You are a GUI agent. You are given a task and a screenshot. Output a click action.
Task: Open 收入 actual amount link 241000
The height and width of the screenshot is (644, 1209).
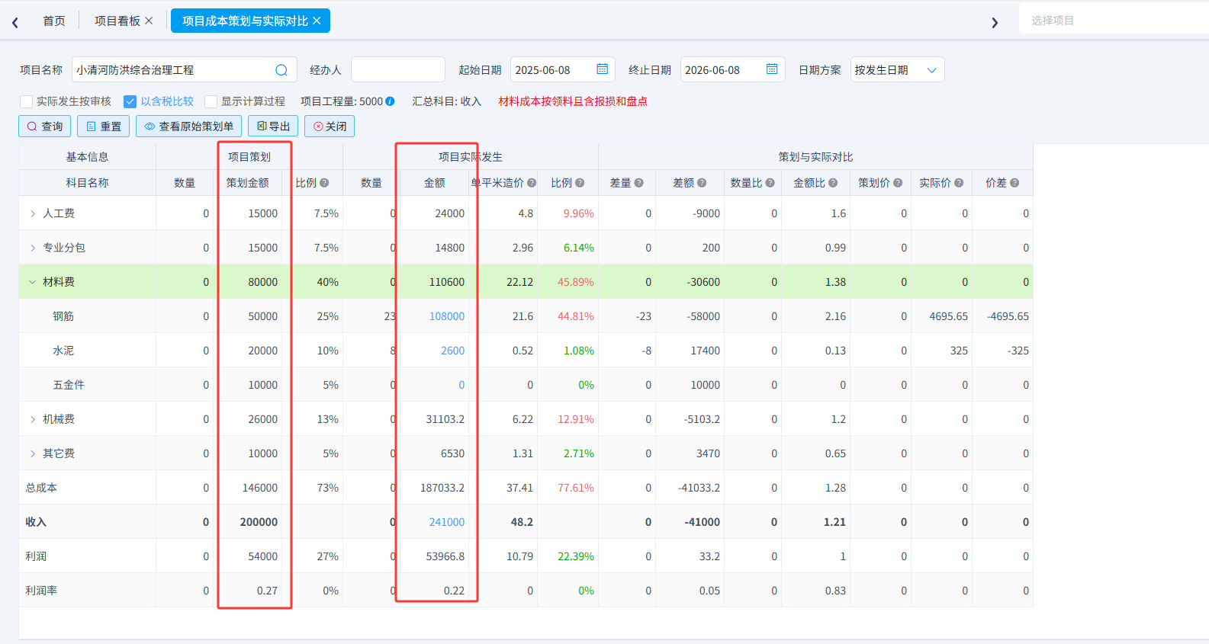(x=447, y=522)
